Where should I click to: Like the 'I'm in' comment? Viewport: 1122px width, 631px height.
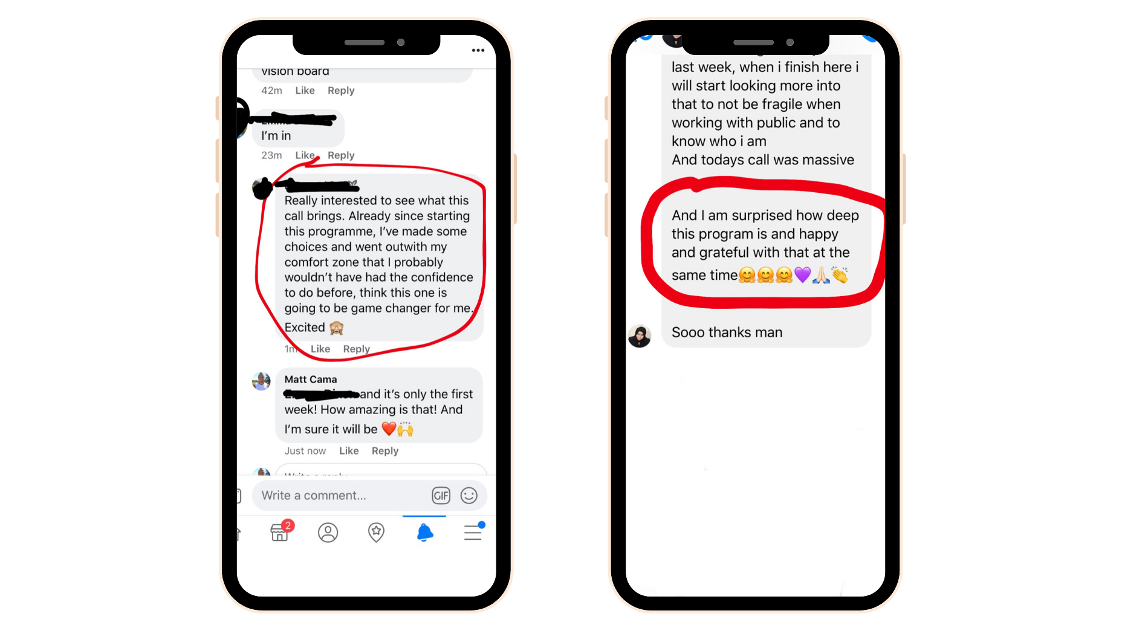point(305,155)
